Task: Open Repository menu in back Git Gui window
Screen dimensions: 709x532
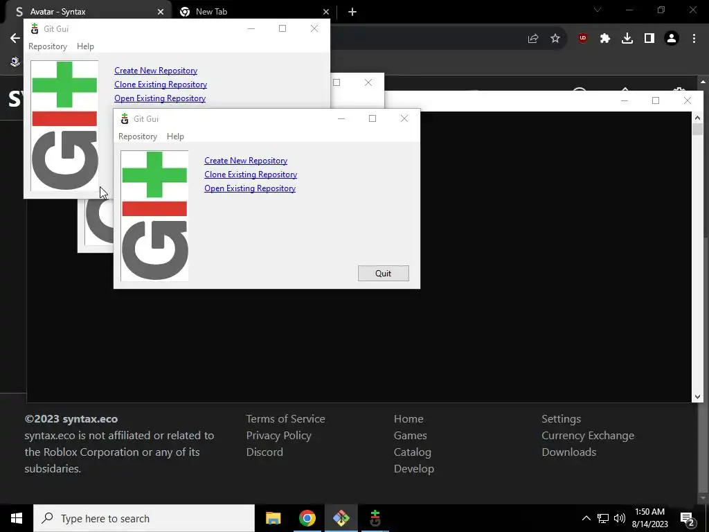Action: point(48,46)
